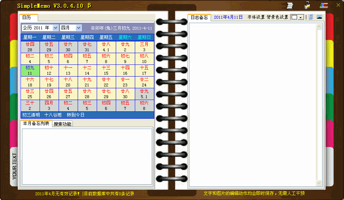Image resolution: width=344 pixels, height=200 pixels.
Task: Expand the 四月 month dropdown
Action: pos(78,27)
